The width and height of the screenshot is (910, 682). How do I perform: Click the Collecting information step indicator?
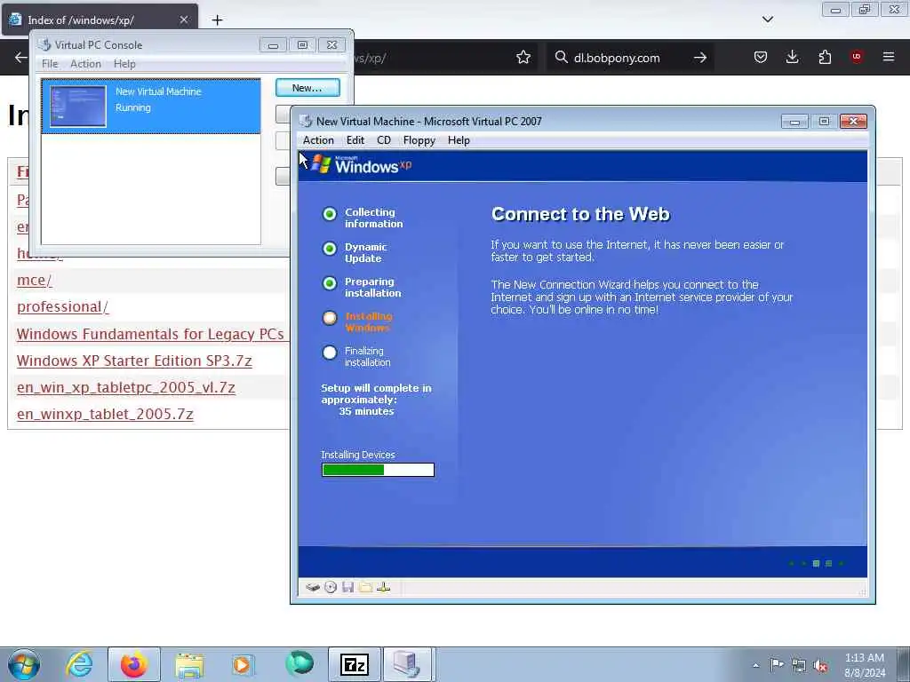(330, 214)
